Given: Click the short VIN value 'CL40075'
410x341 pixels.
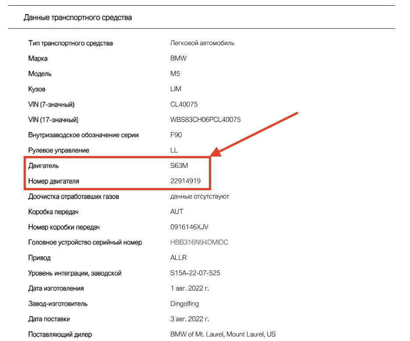Looking at the screenshot, I should coord(184,104).
